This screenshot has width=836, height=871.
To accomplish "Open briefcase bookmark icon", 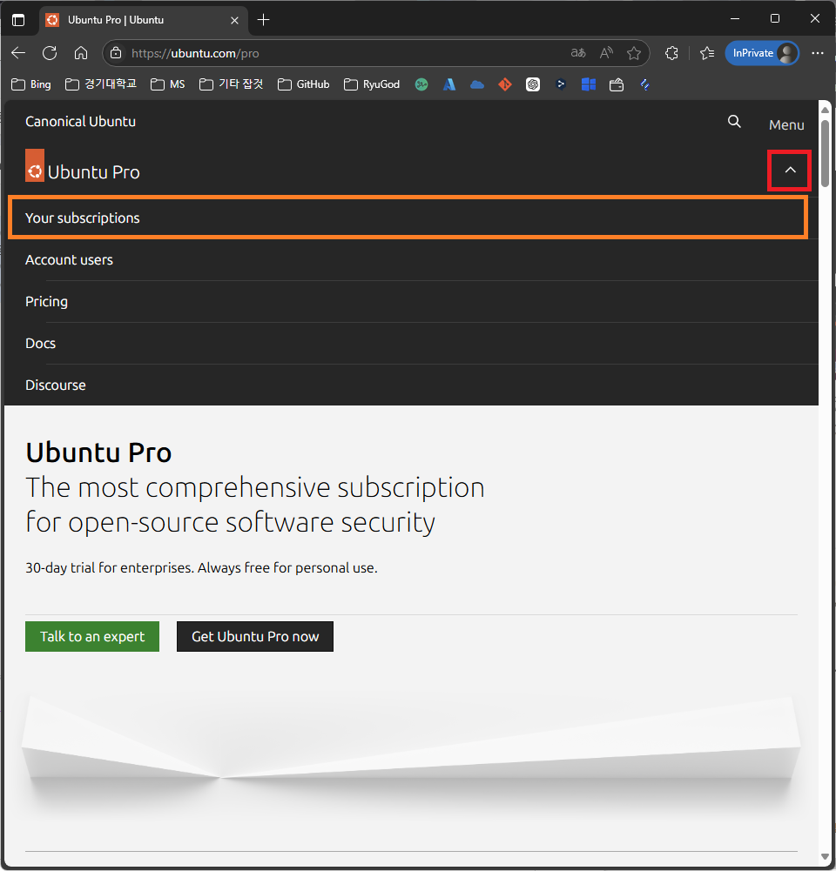I will pos(617,85).
